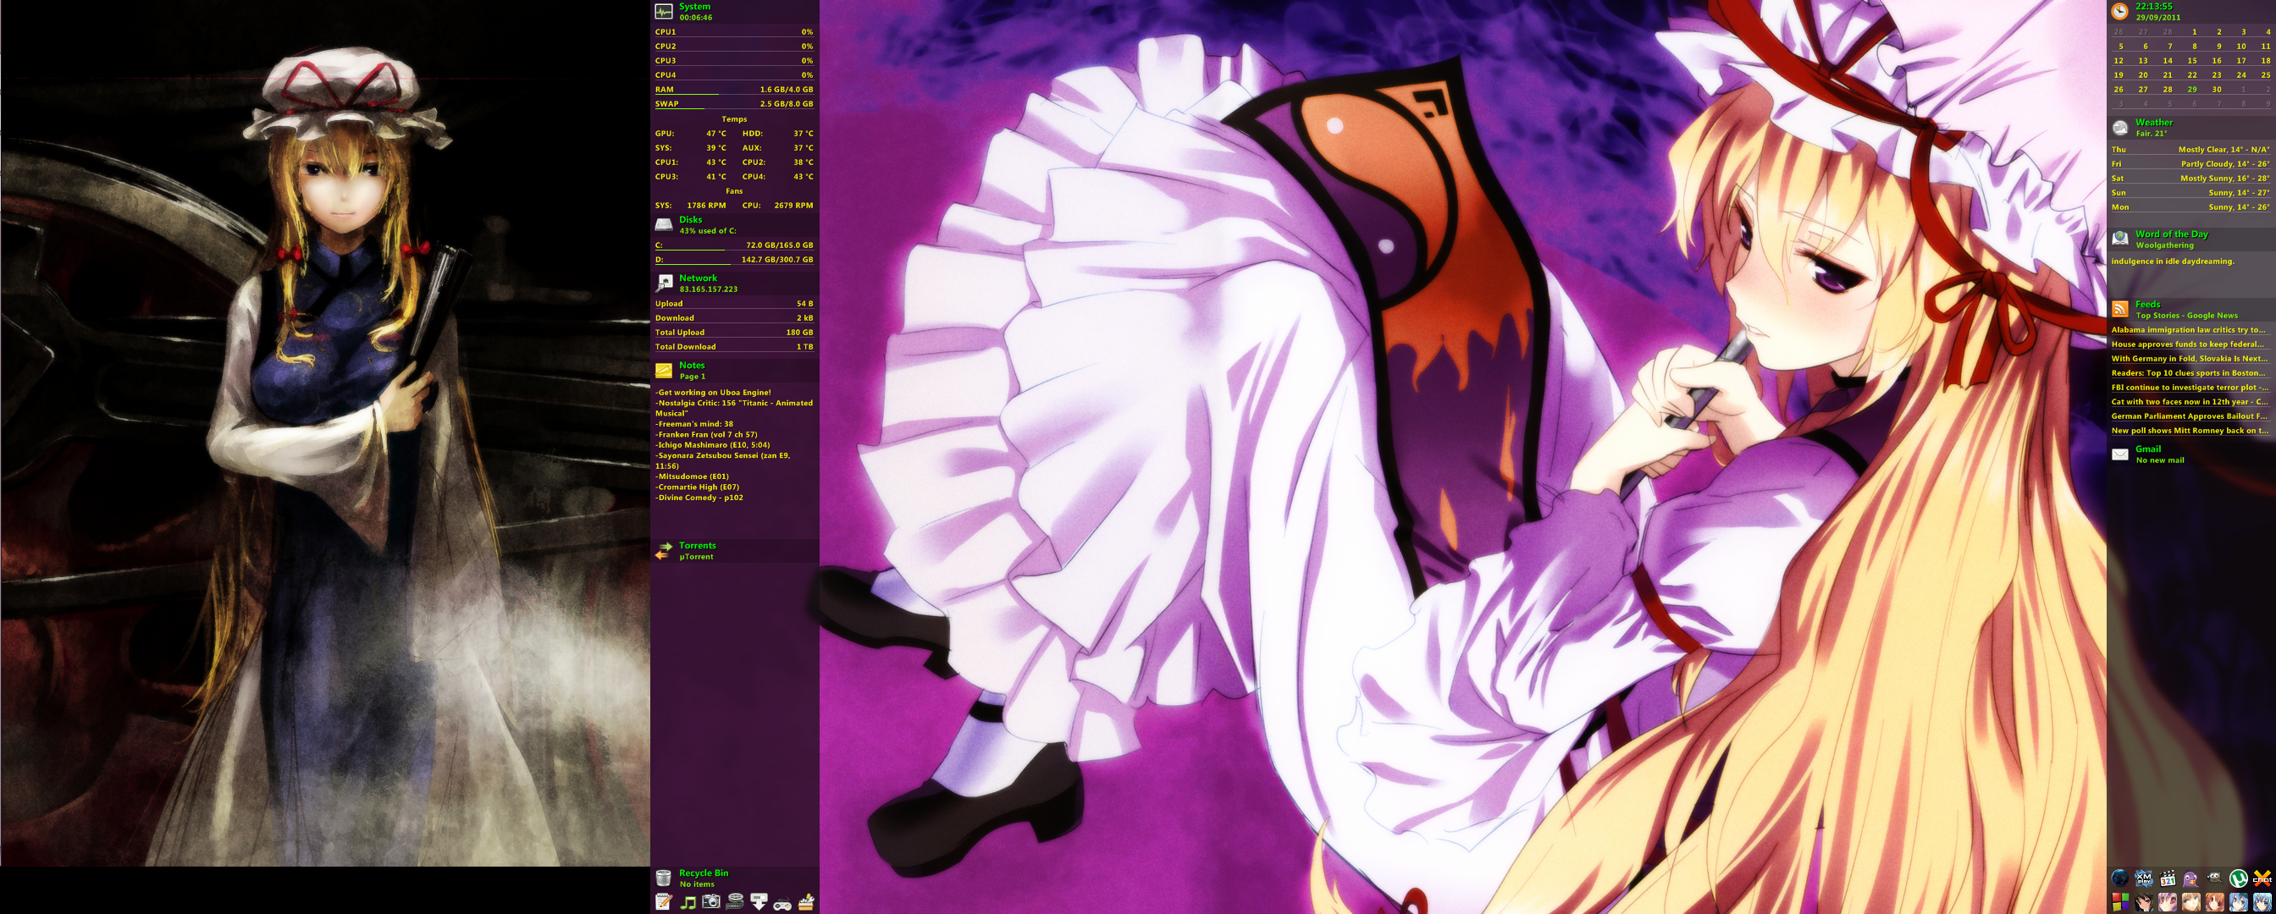Open the Pidgin purple bird icon

pyautogui.click(x=2191, y=878)
